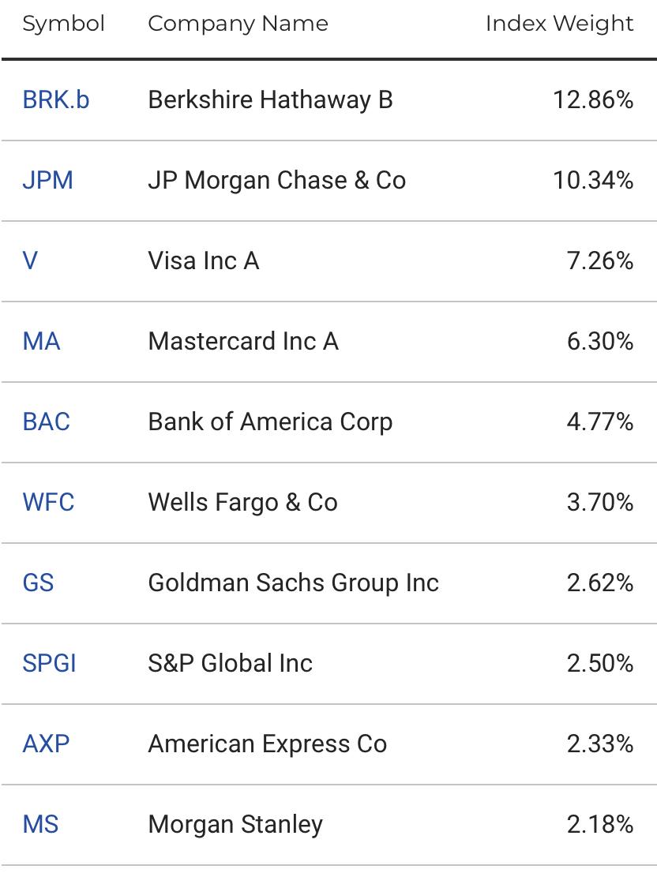Viewport: 657px width, 873px height.
Task: Click the WFC ticker symbol
Action: tap(48, 502)
